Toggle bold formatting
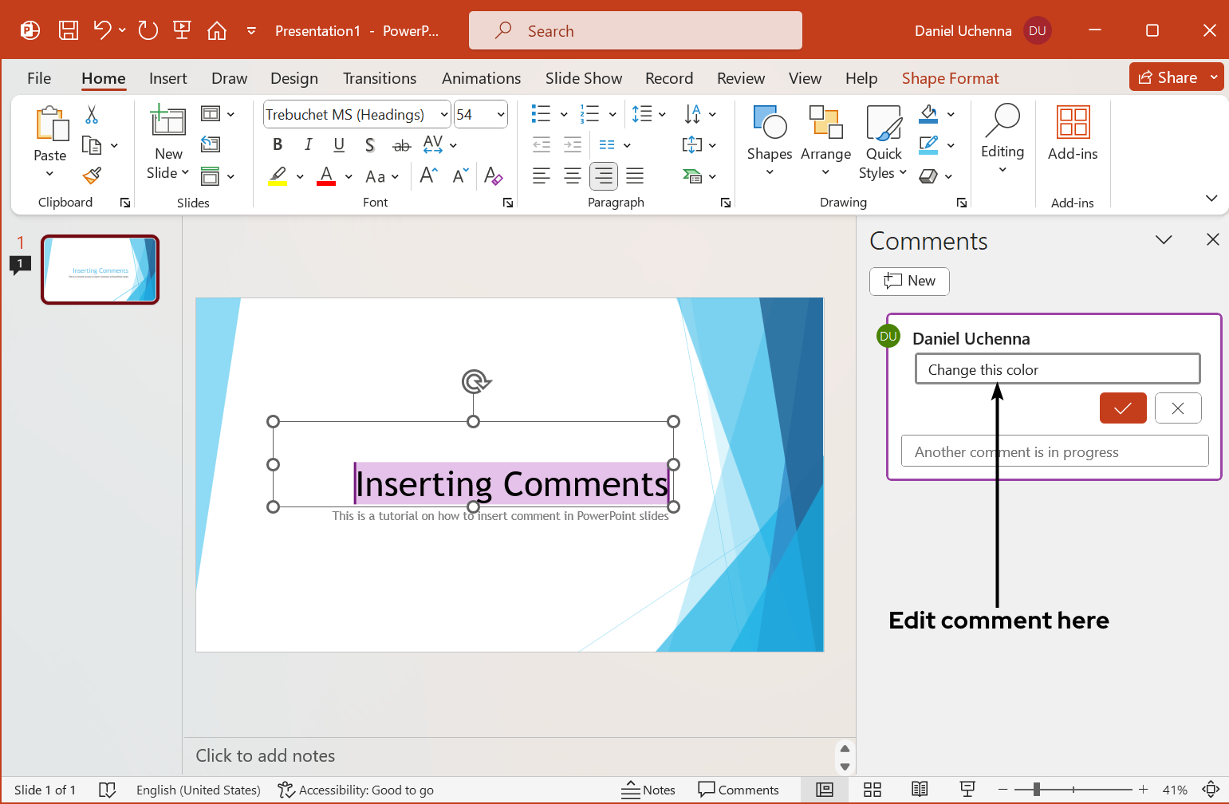1229x804 pixels. point(277,144)
